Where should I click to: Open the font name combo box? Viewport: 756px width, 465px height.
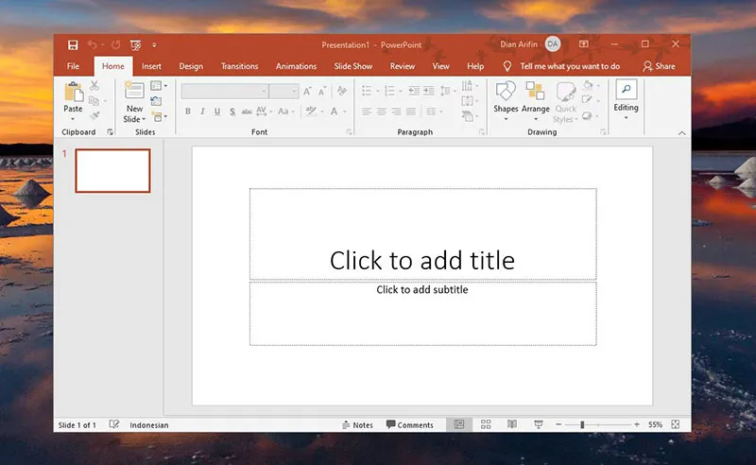tap(224, 92)
